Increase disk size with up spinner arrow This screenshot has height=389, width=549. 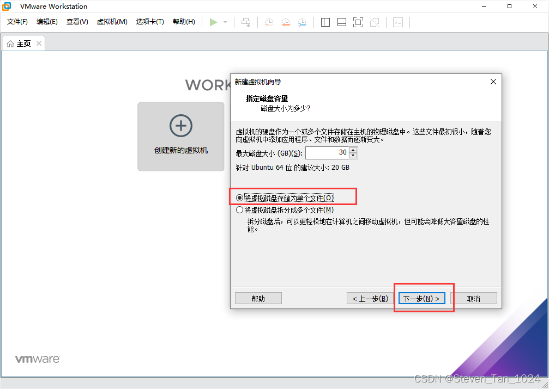[x=353, y=150]
